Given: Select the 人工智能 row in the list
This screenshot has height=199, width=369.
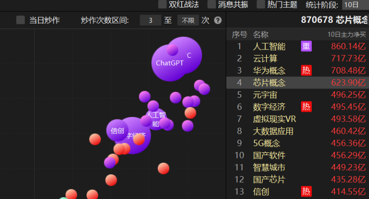Looking at the screenshot, I should (x=297, y=46).
